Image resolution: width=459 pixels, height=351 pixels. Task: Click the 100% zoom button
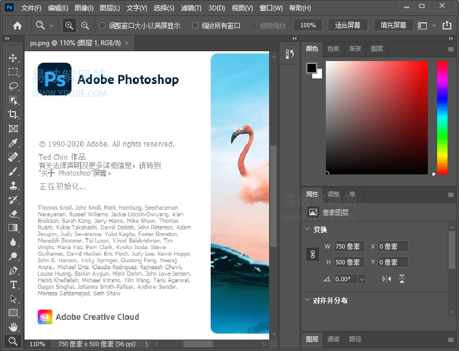click(x=308, y=26)
